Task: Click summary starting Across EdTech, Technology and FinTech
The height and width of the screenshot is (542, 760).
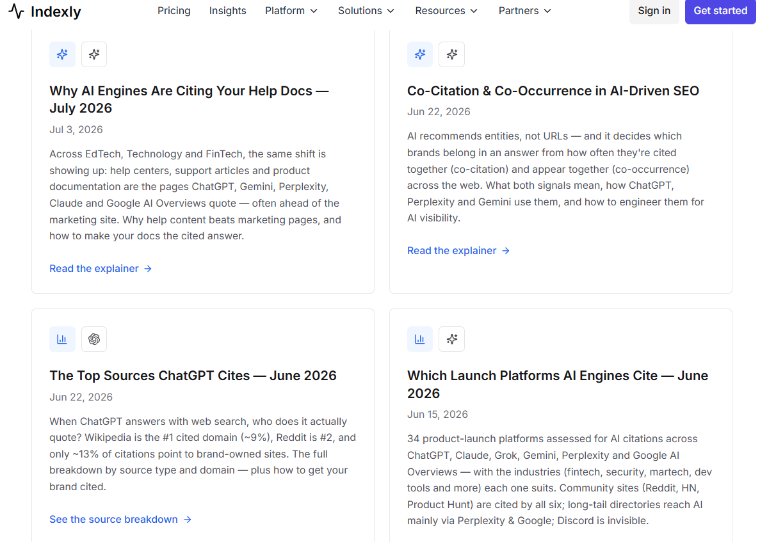Action: pos(195,195)
